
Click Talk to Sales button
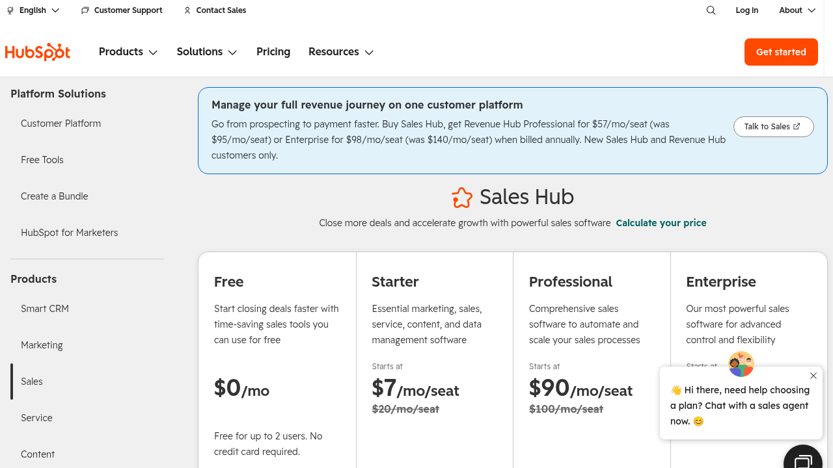coord(773,127)
